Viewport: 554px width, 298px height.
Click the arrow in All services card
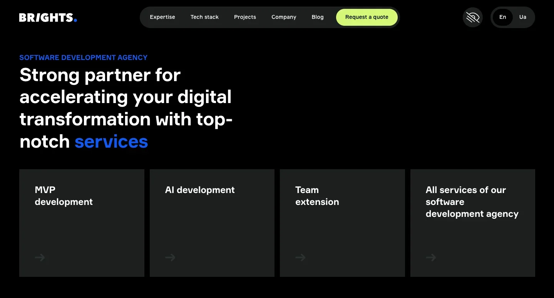click(431, 257)
